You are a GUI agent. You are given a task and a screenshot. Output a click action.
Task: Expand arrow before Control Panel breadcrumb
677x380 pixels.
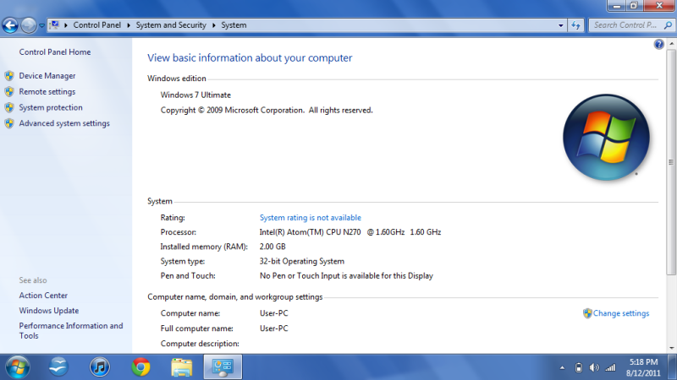66,25
